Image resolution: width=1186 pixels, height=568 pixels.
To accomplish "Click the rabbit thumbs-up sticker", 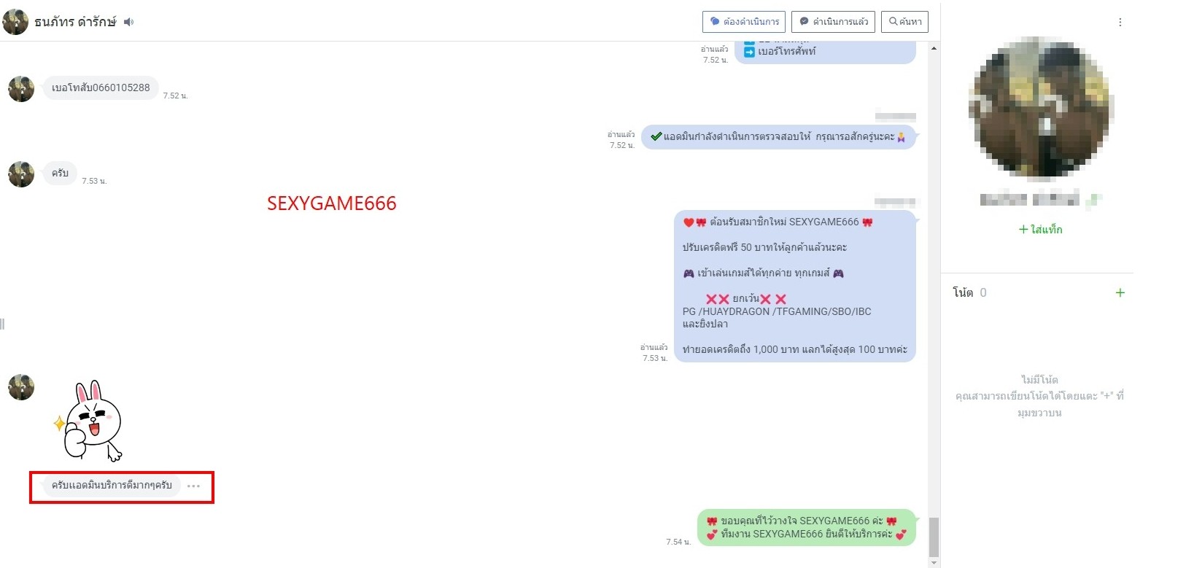I will coord(91,422).
